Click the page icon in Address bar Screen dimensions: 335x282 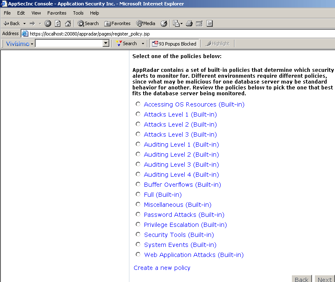click(x=25, y=34)
